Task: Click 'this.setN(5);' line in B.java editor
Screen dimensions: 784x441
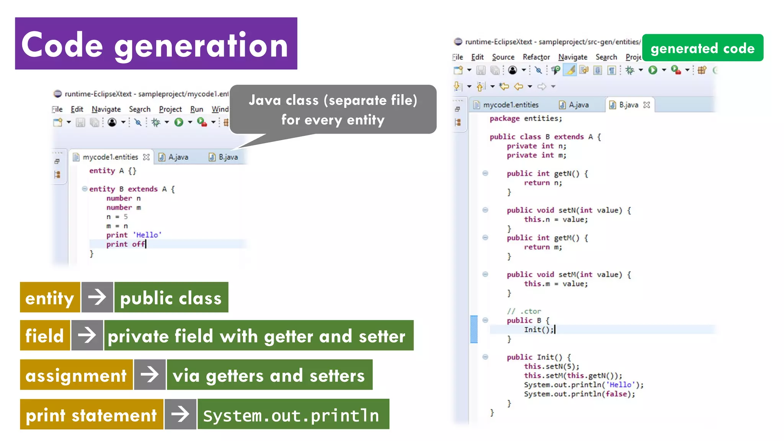Action: [x=552, y=366]
